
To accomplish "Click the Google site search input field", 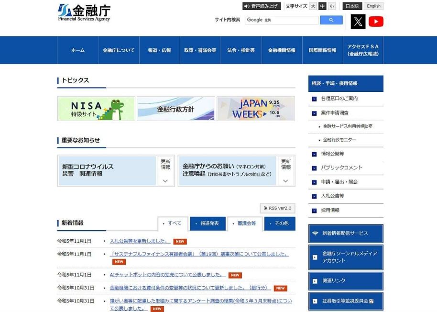I will coord(282,20).
